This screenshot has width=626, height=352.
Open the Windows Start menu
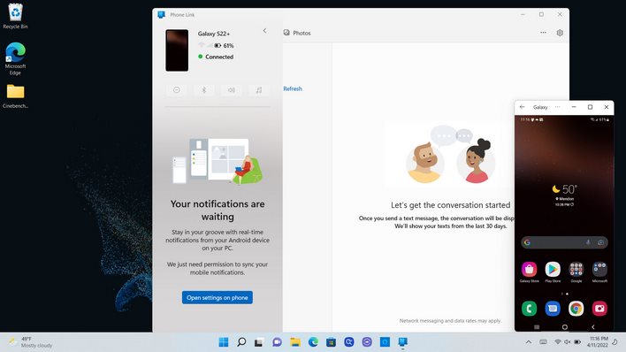pyautogui.click(x=224, y=342)
